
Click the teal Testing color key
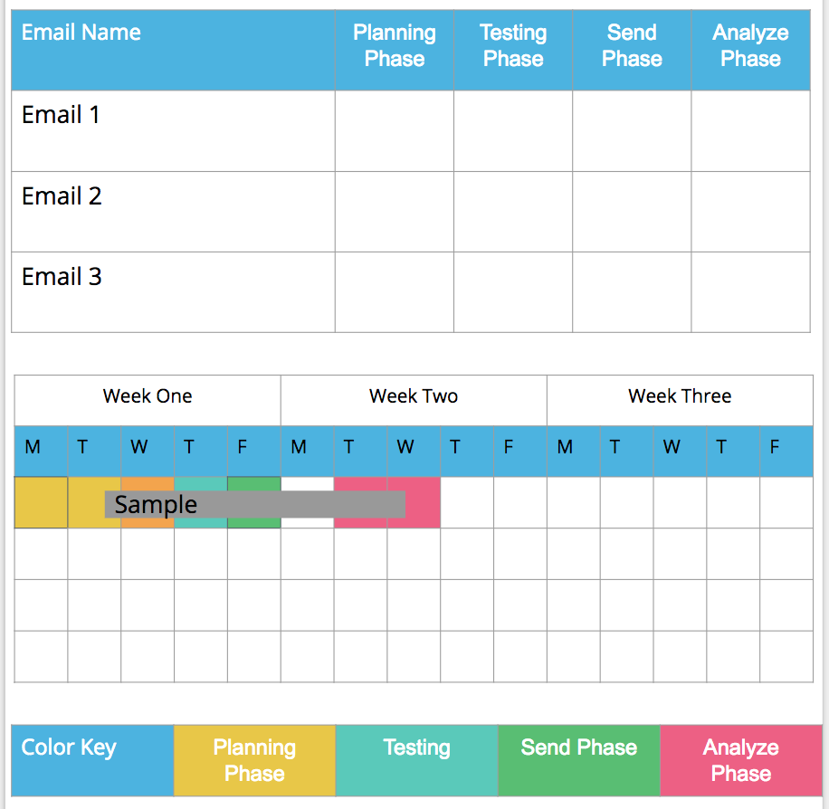[416, 760]
